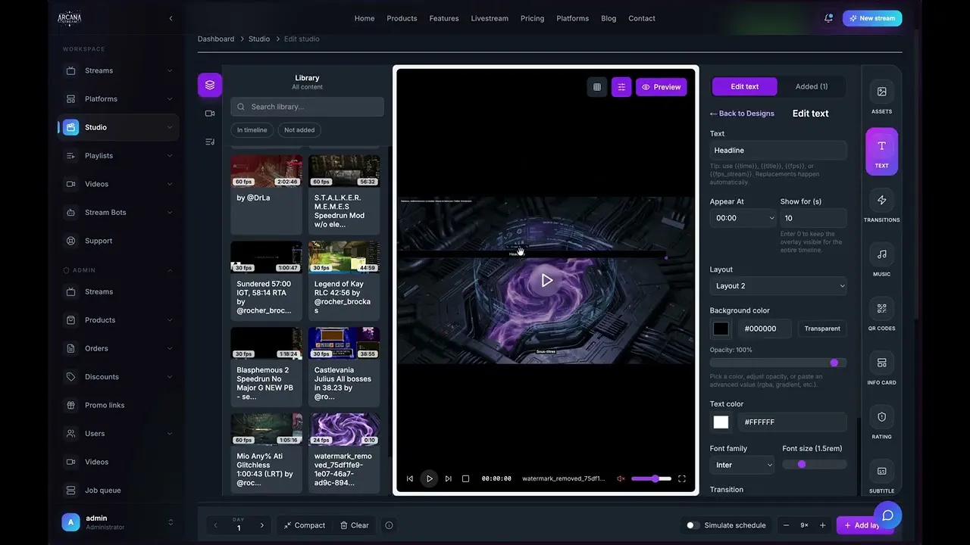Filter library by Not added
Image resolution: width=970 pixels, height=545 pixels.
[299, 130]
